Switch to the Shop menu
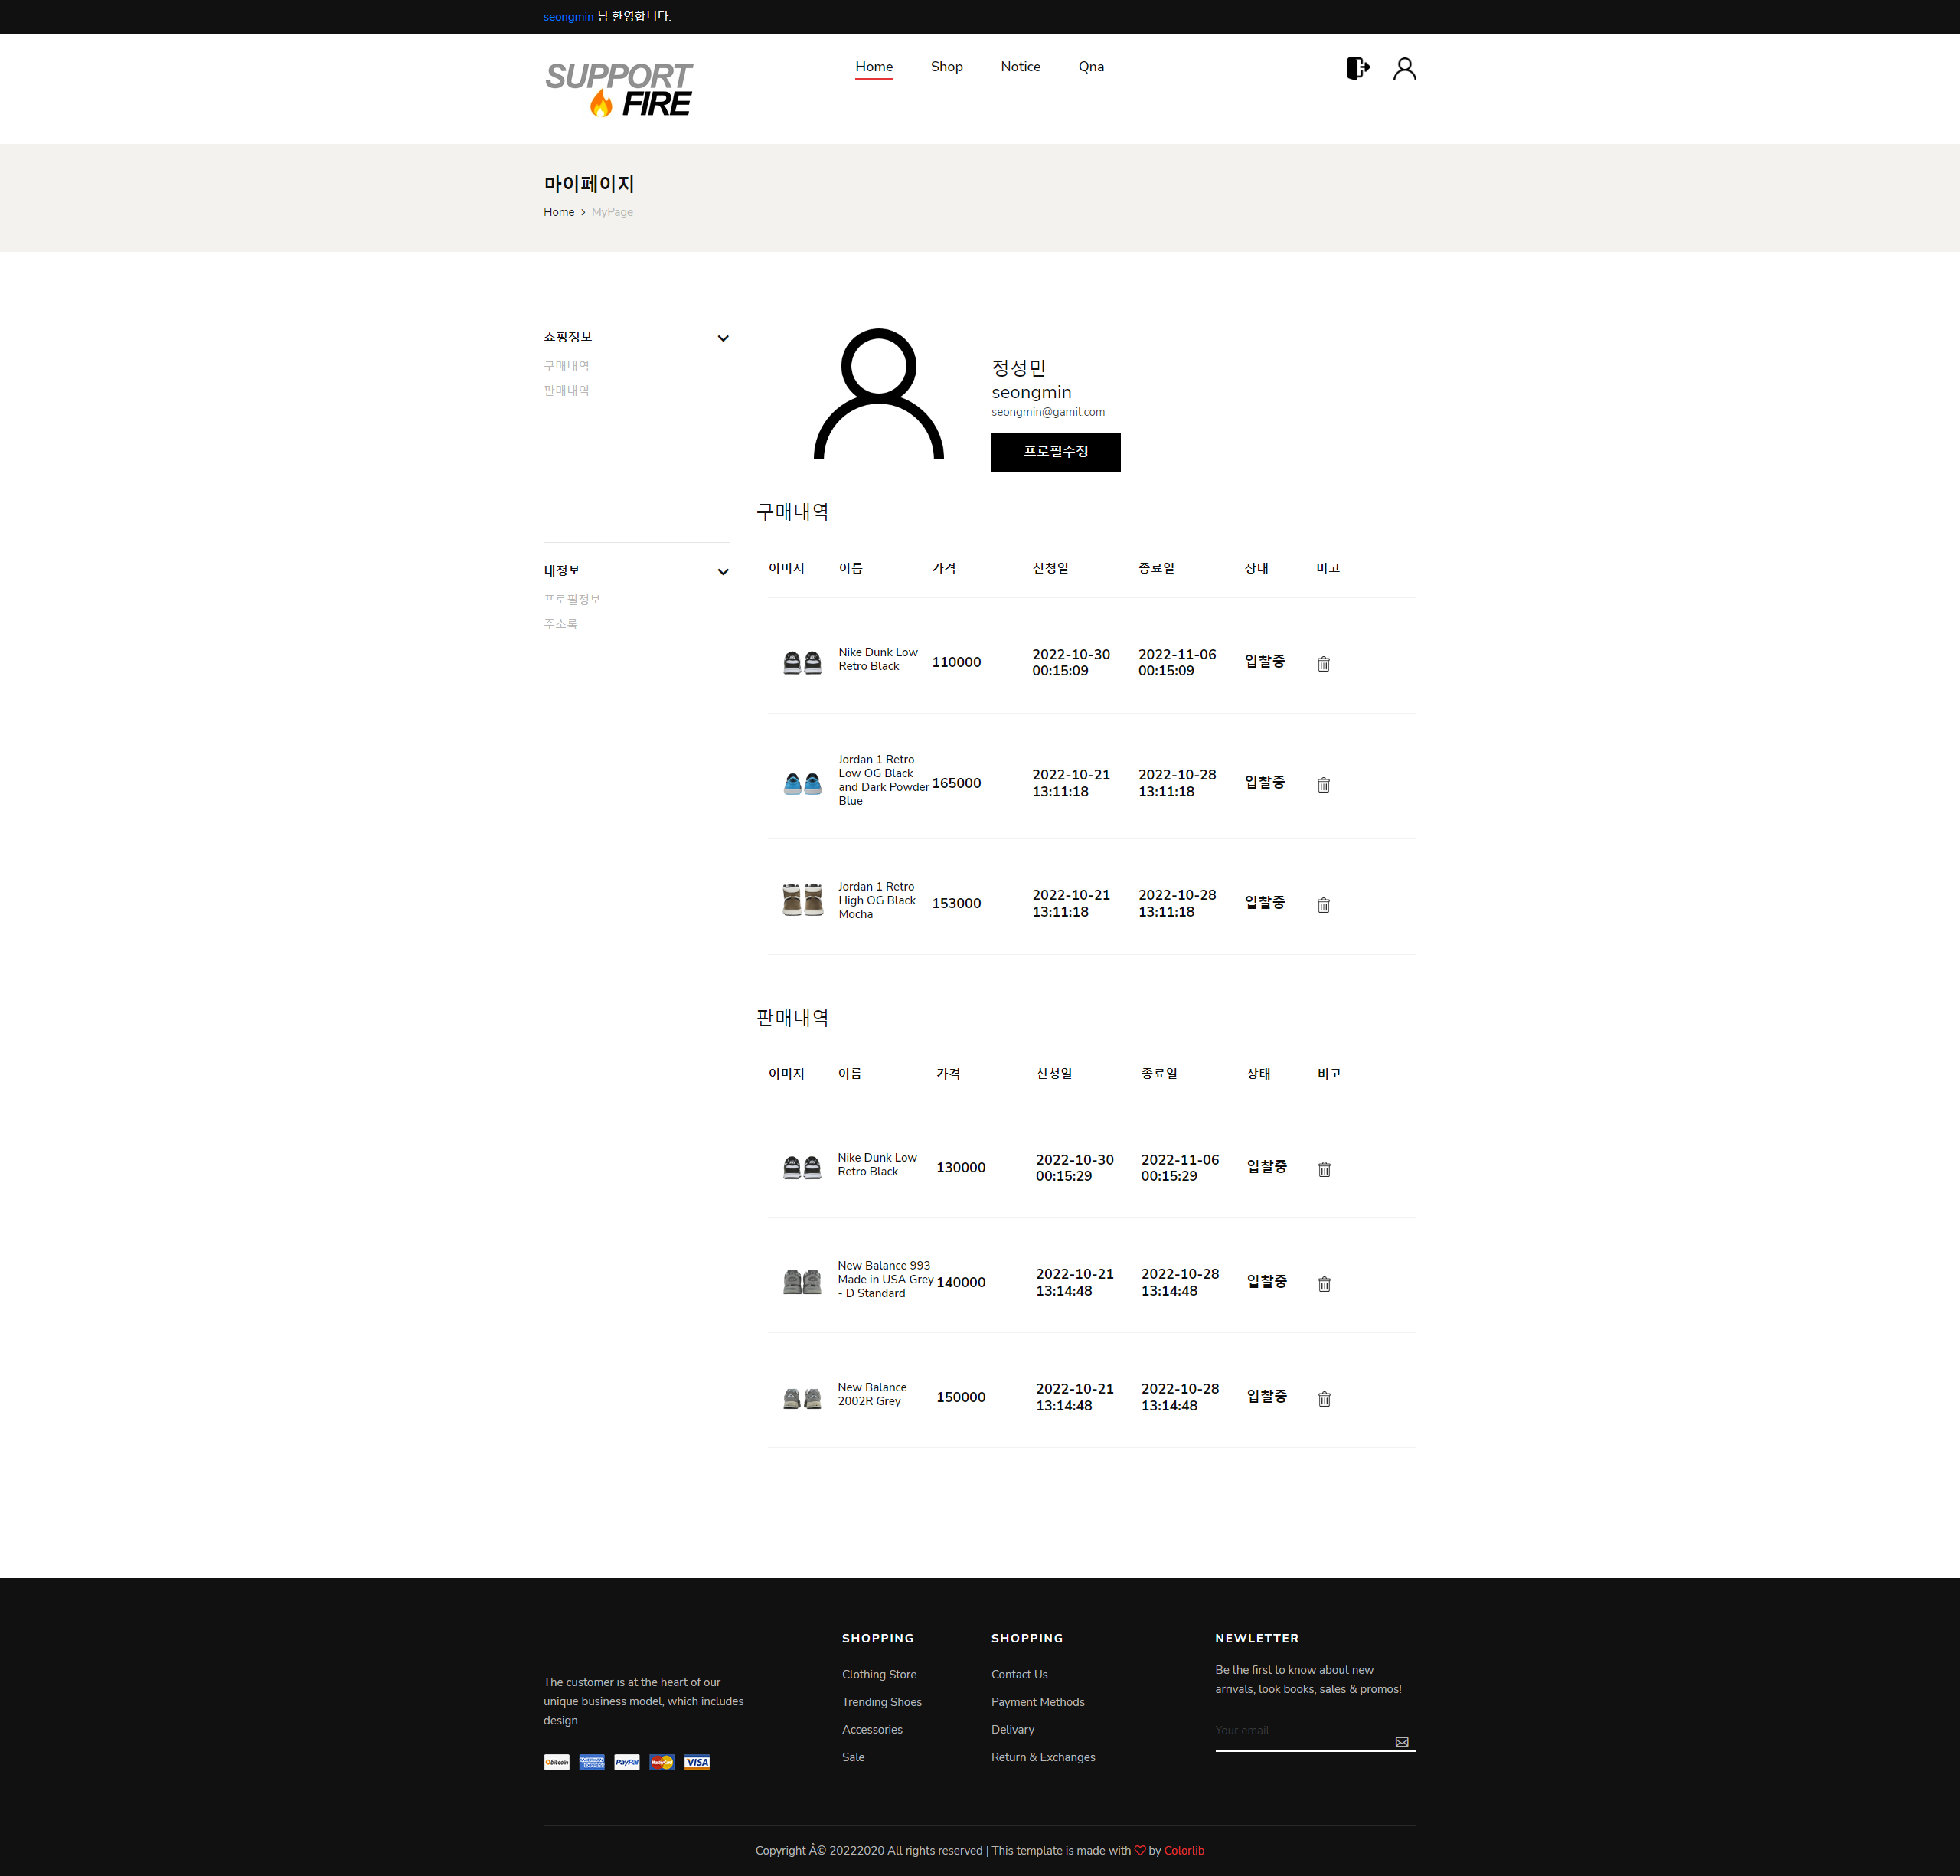This screenshot has width=1960, height=1876. (x=946, y=66)
